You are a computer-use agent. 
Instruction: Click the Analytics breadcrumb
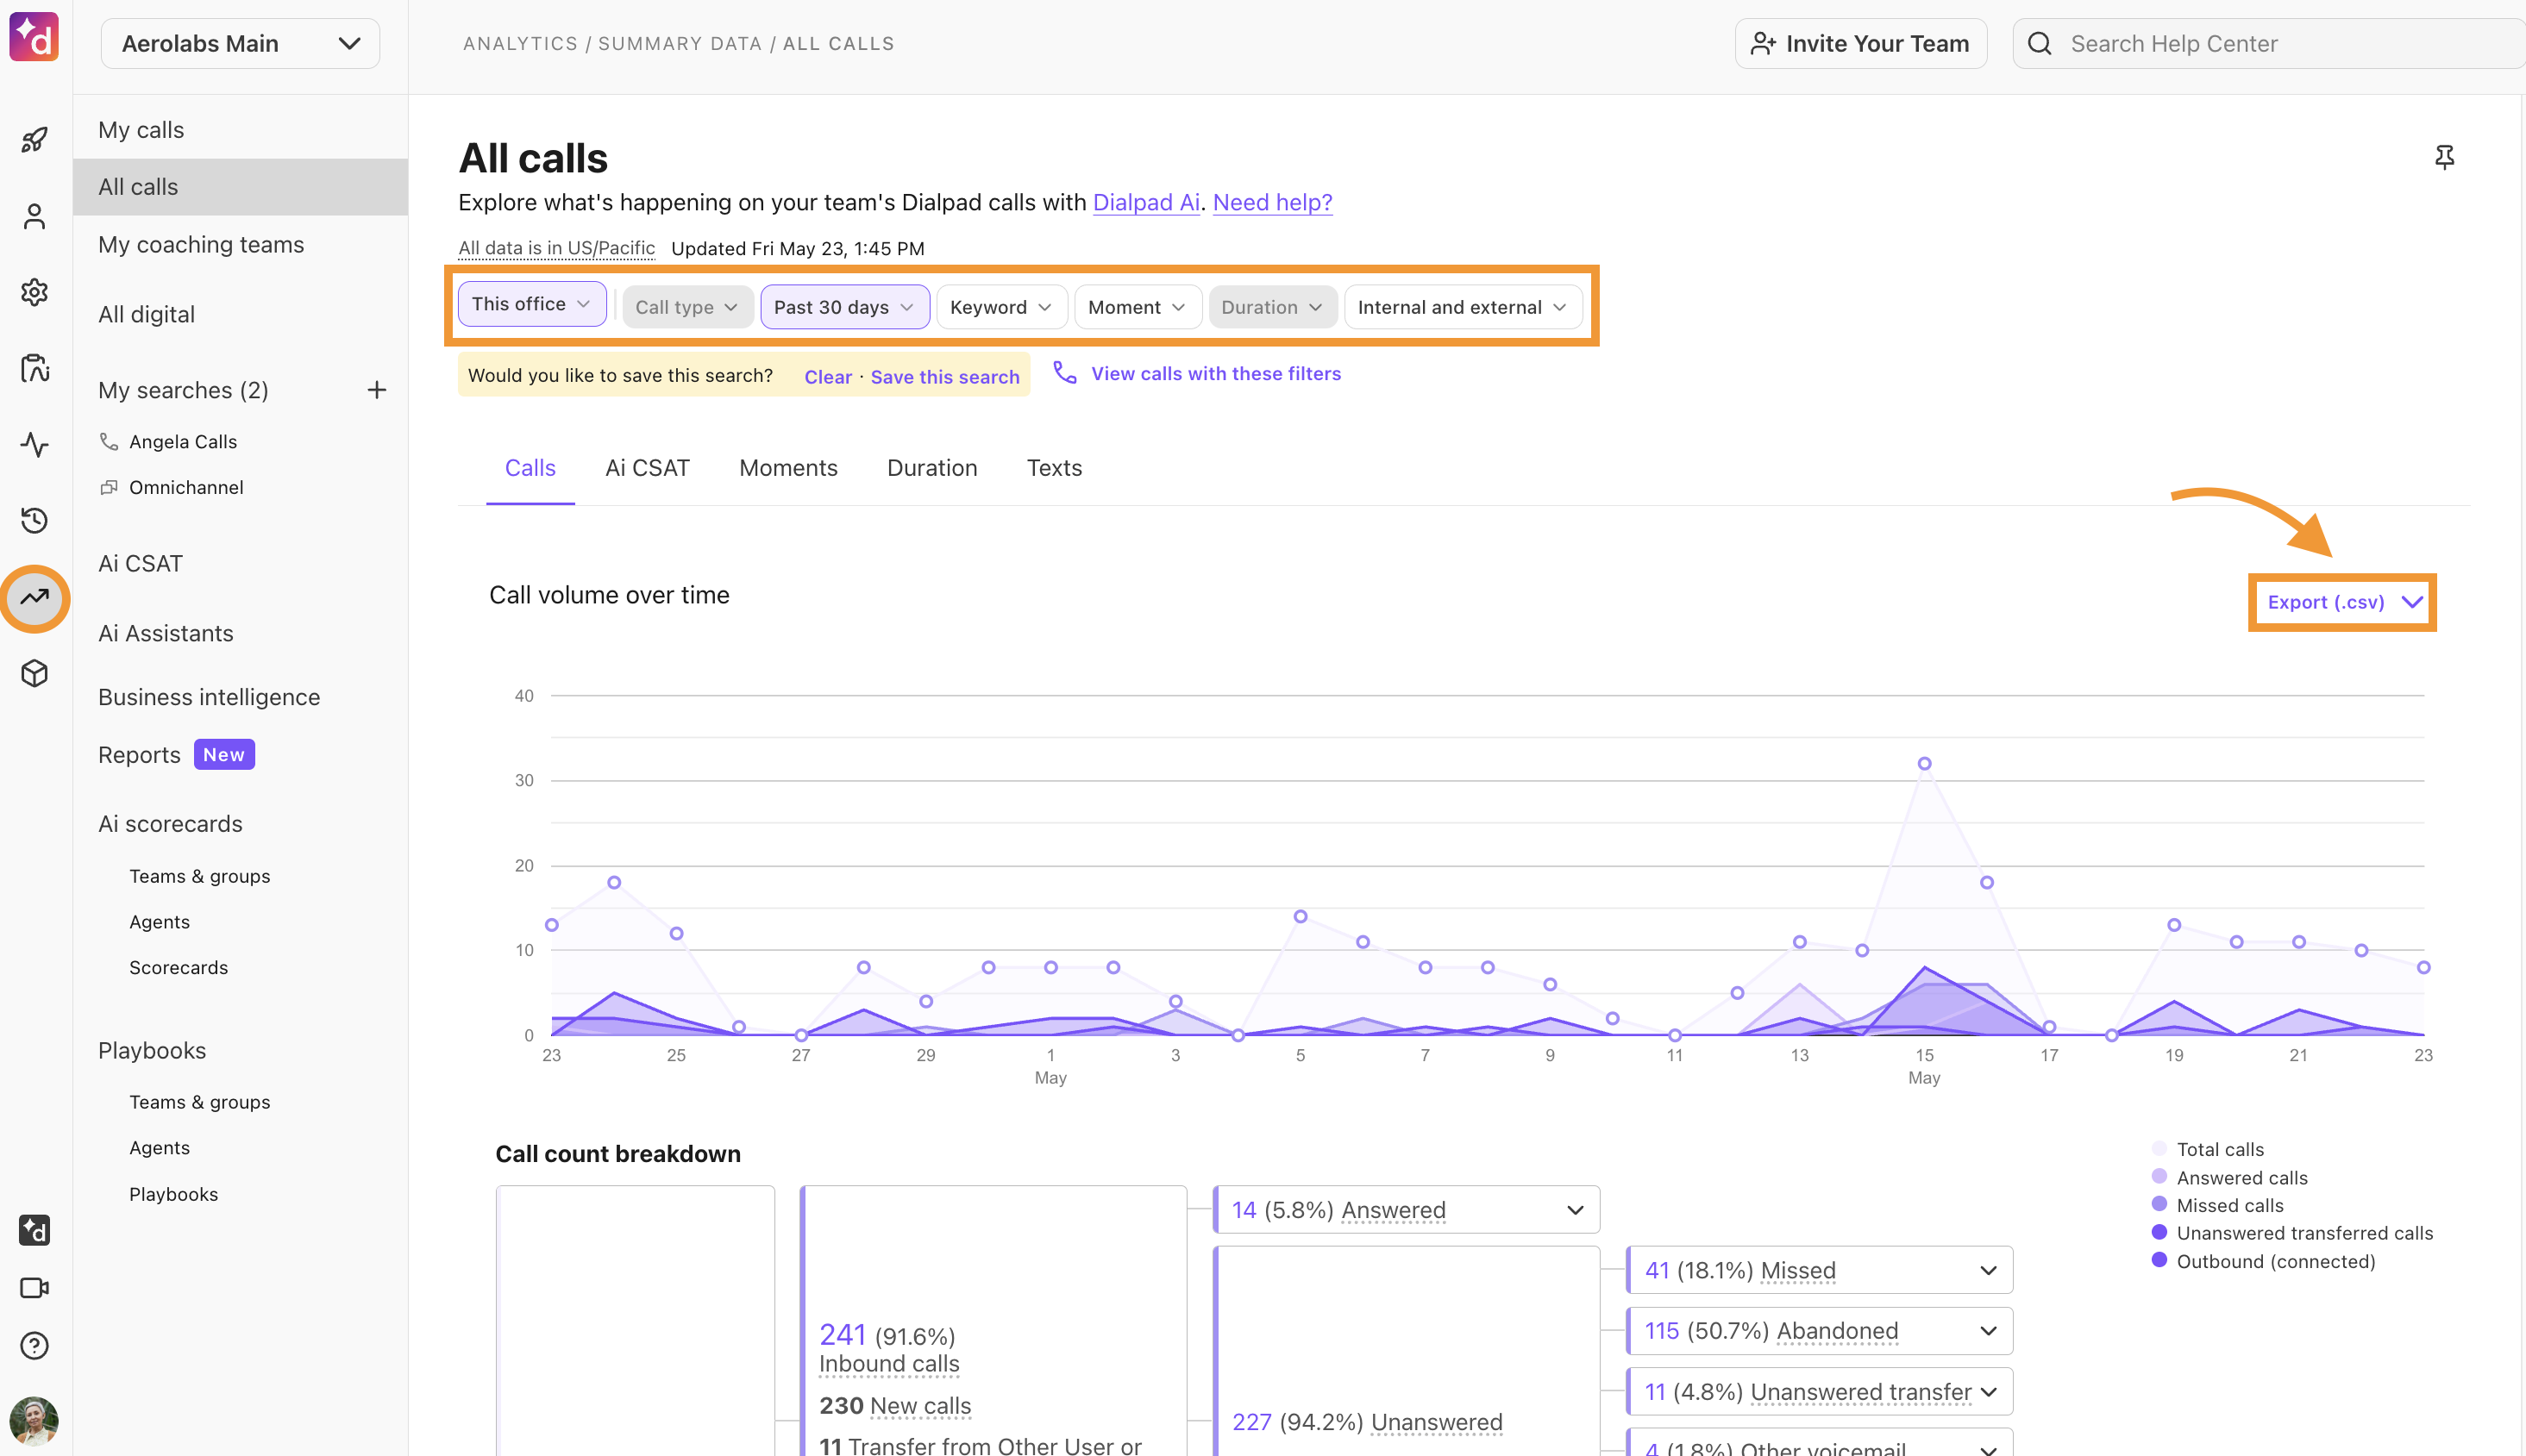click(520, 44)
